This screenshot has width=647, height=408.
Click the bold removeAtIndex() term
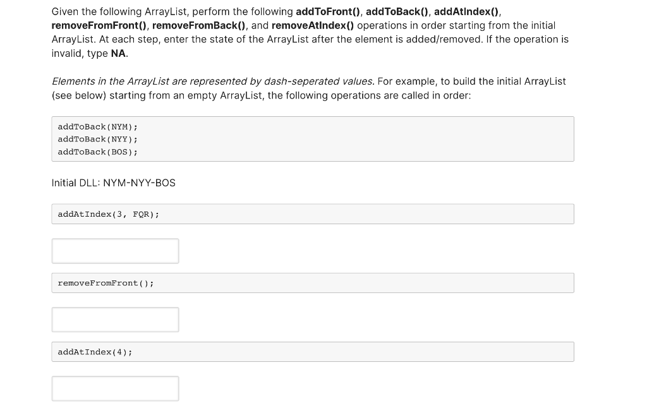pyautogui.click(x=313, y=25)
